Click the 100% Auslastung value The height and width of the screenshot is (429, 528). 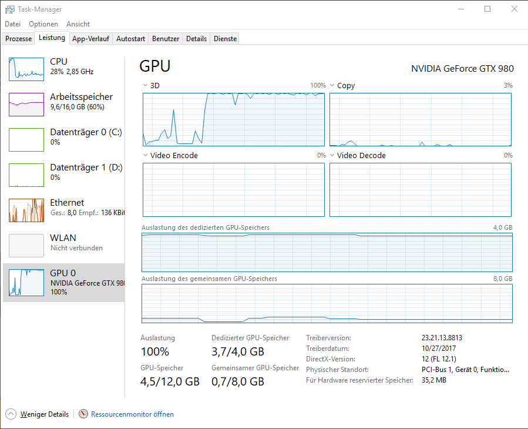tap(155, 351)
